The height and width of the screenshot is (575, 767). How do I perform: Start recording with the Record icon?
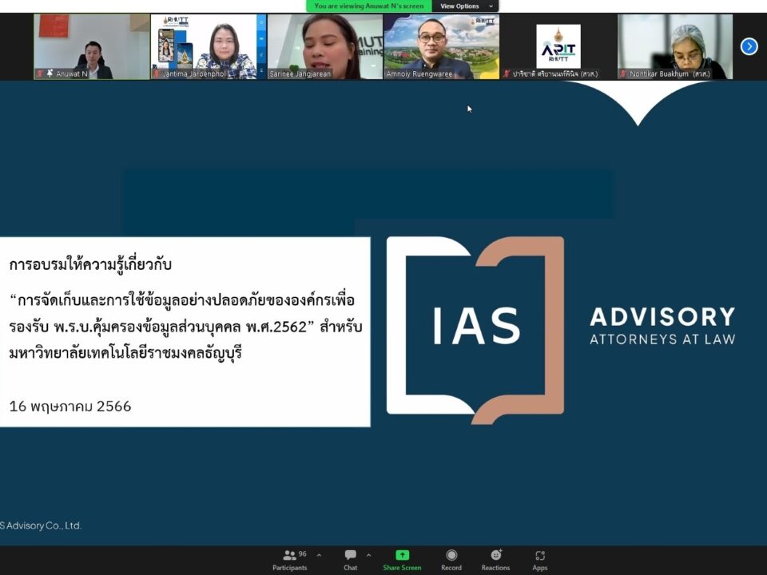coord(451,555)
